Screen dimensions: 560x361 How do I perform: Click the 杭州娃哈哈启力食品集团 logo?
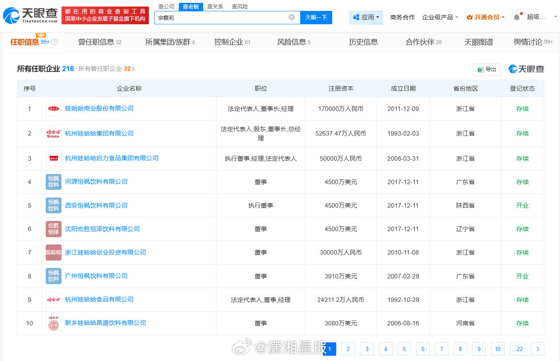[53, 158]
